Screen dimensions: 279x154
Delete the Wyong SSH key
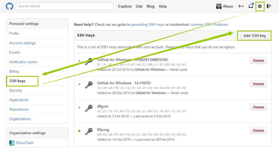pos(258,131)
